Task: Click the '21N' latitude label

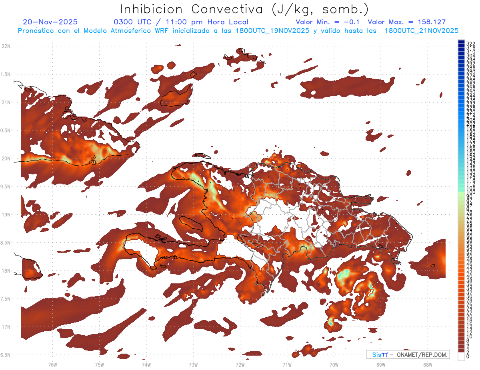Action: click(6, 103)
